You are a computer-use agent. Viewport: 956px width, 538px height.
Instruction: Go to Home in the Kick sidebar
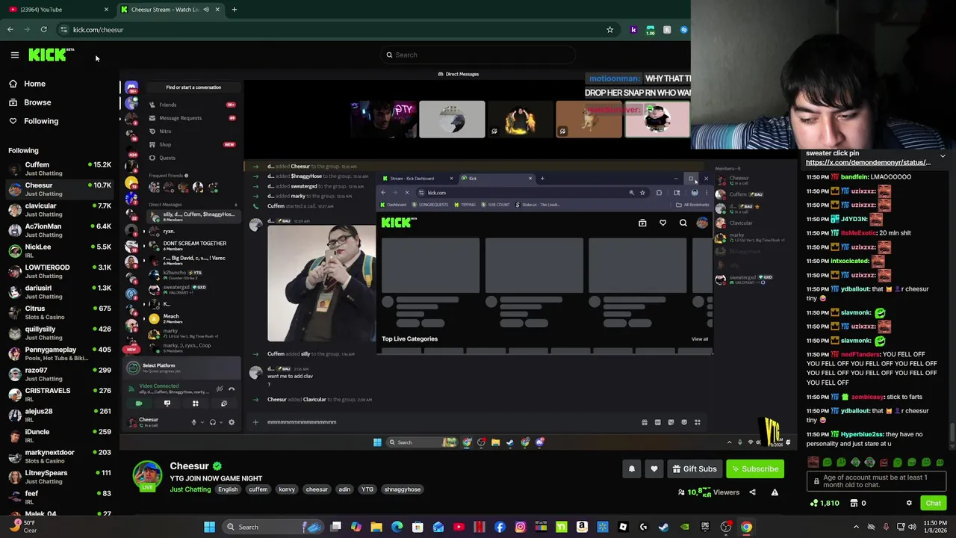coord(34,84)
